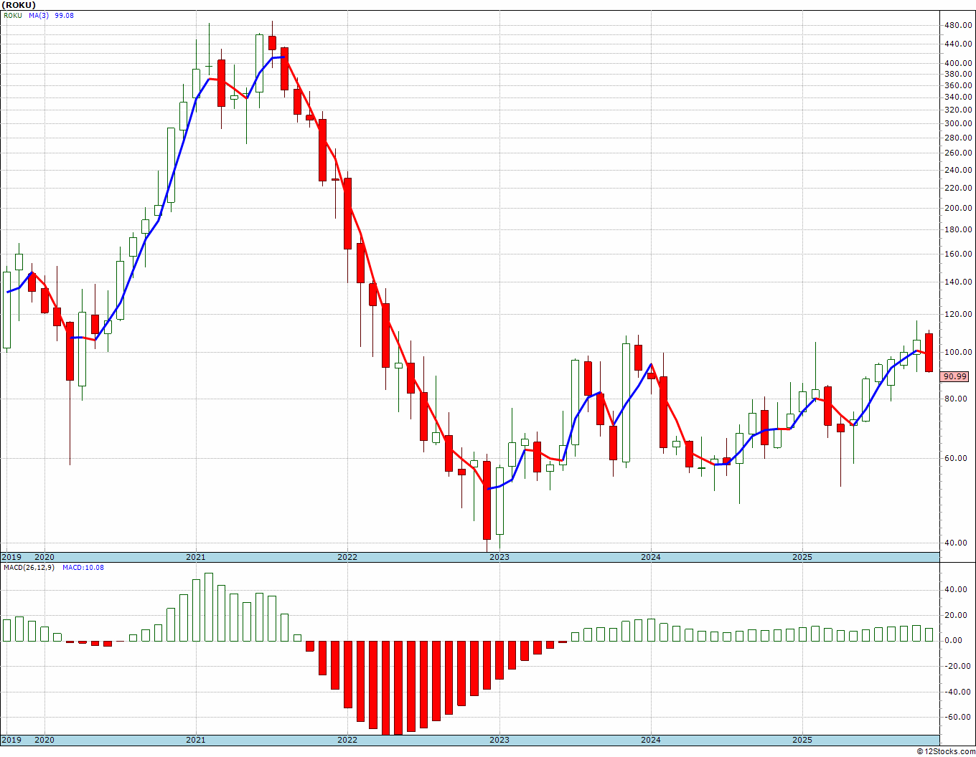The width and height of the screenshot is (976, 757).
Task: Select 2023 on the price chart time axis
Action: [x=499, y=557]
